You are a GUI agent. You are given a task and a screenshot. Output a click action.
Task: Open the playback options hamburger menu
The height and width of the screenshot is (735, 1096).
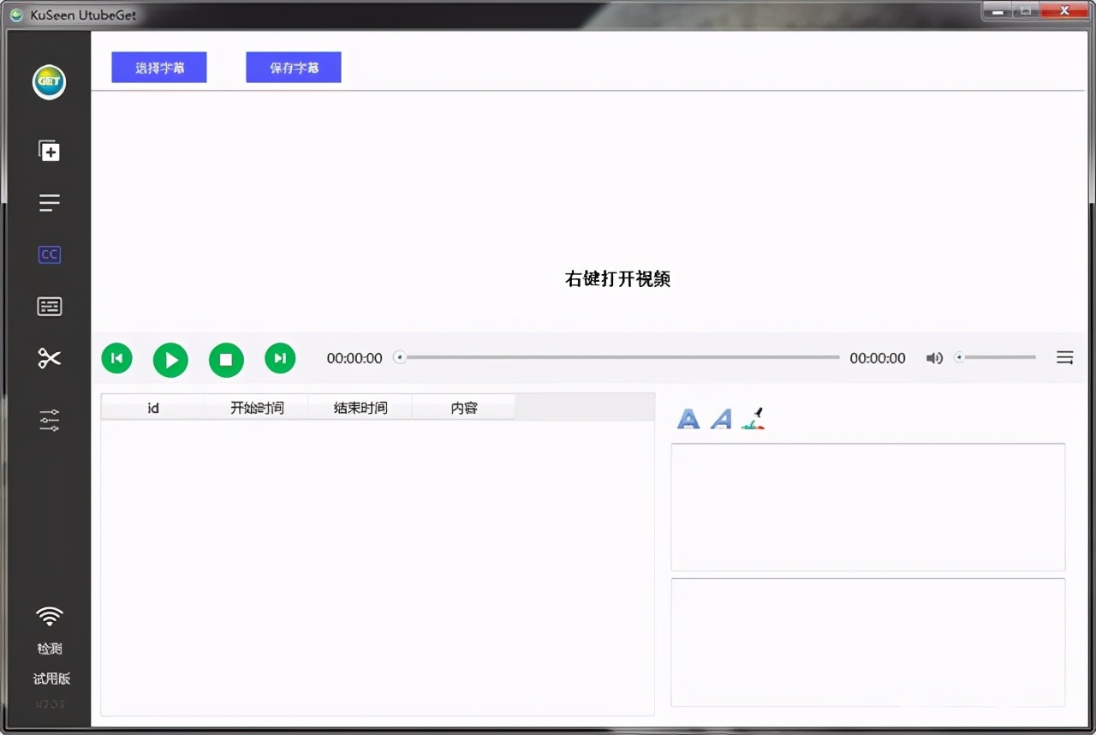[1064, 357]
